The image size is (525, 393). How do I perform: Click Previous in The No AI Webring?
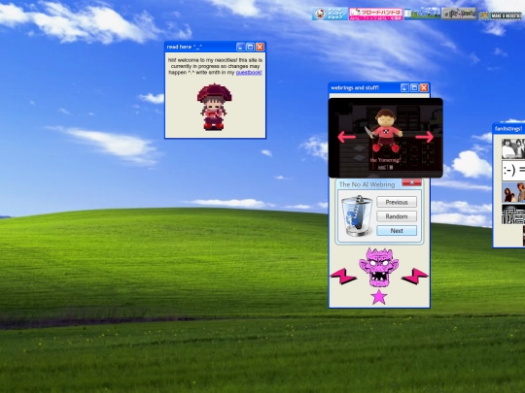[397, 202]
